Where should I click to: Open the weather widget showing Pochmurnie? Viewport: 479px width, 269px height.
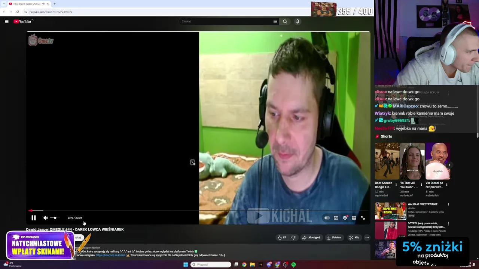click(x=12, y=265)
